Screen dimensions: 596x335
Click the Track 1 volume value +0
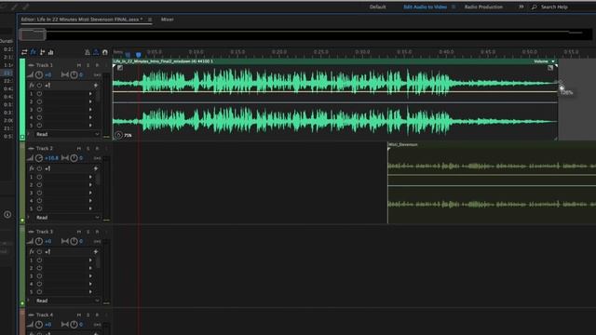point(47,74)
